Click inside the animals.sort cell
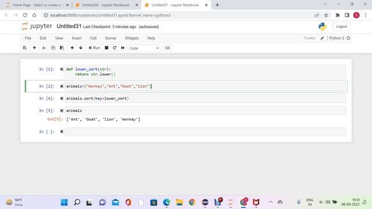 205,98
